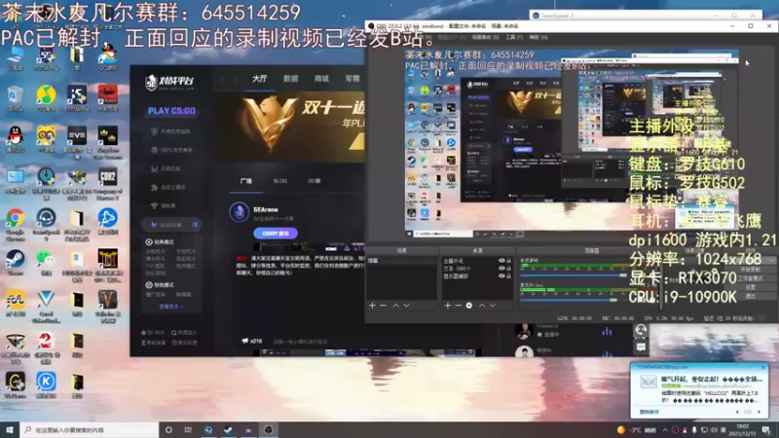
Task: Click the headset icon below OBS
Action: click(641, 330)
